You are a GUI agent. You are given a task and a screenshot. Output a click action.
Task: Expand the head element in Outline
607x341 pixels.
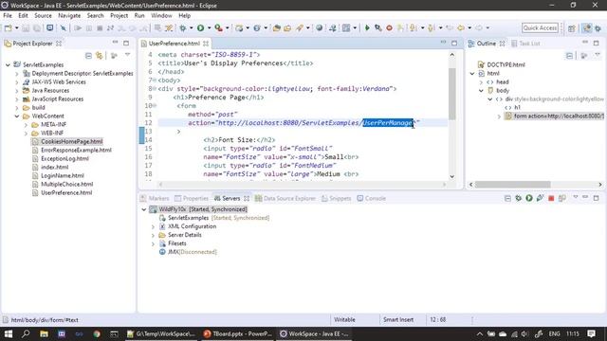pyautogui.click(x=481, y=82)
